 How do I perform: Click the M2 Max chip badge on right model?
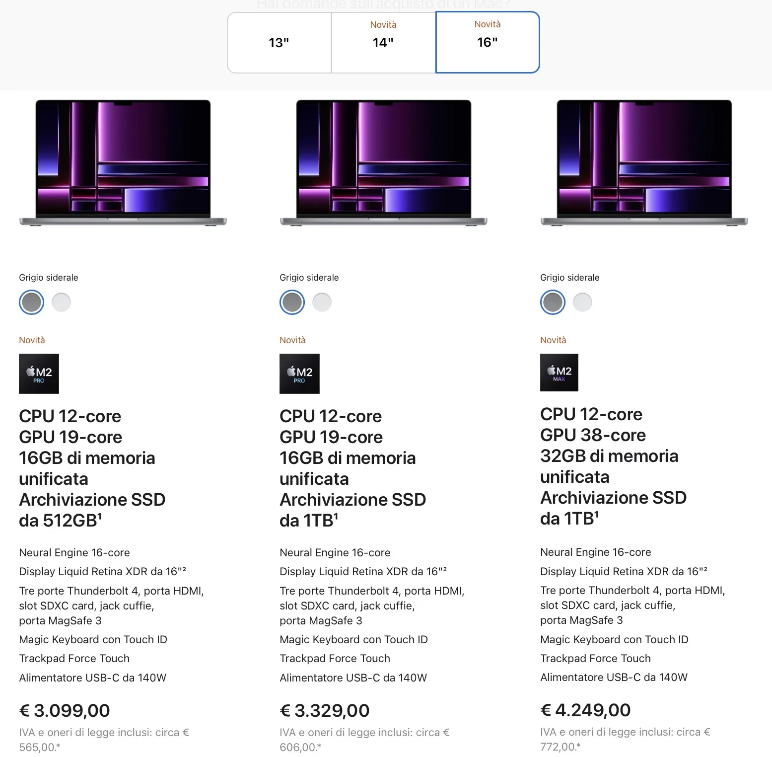click(x=559, y=372)
